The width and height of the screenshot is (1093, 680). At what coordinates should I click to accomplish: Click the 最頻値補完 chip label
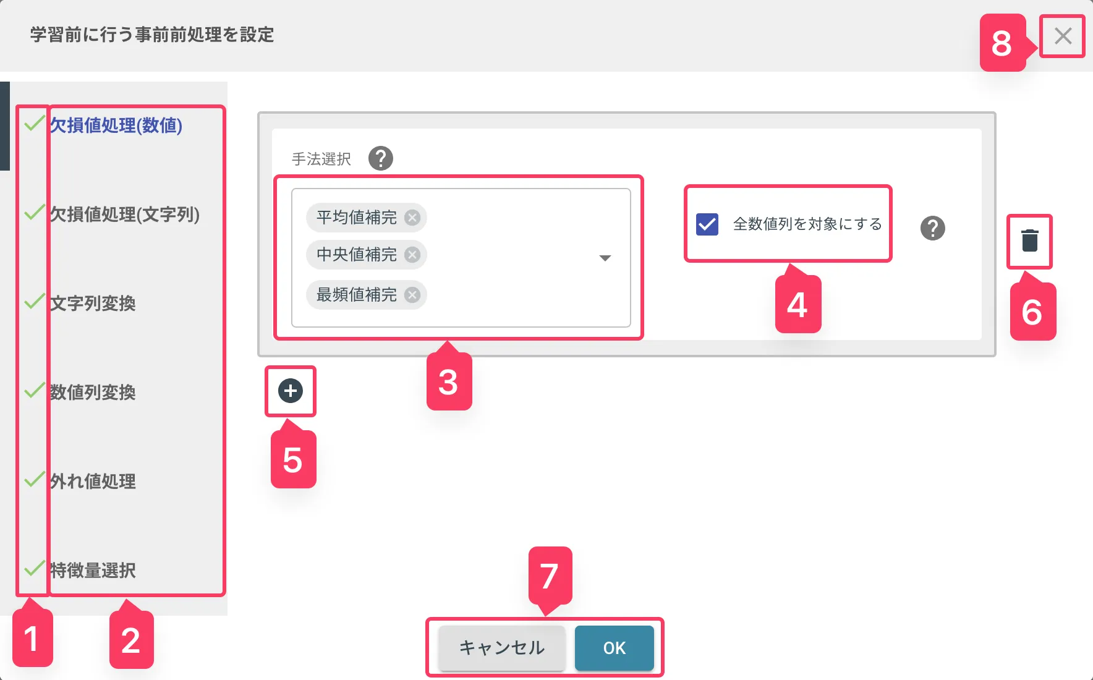(x=357, y=295)
